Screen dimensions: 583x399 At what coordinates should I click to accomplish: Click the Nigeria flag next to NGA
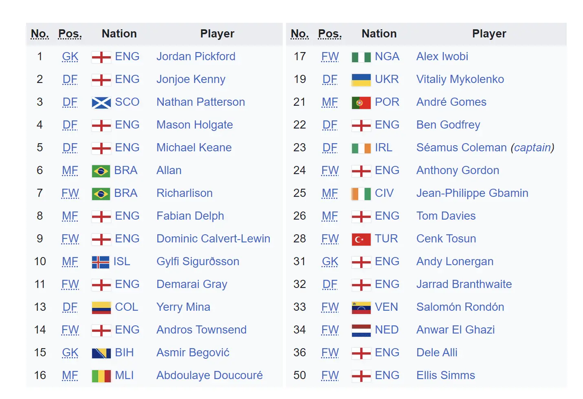361,57
